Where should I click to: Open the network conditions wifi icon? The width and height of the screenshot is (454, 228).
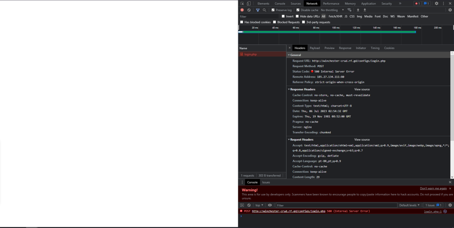pos(349,10)
